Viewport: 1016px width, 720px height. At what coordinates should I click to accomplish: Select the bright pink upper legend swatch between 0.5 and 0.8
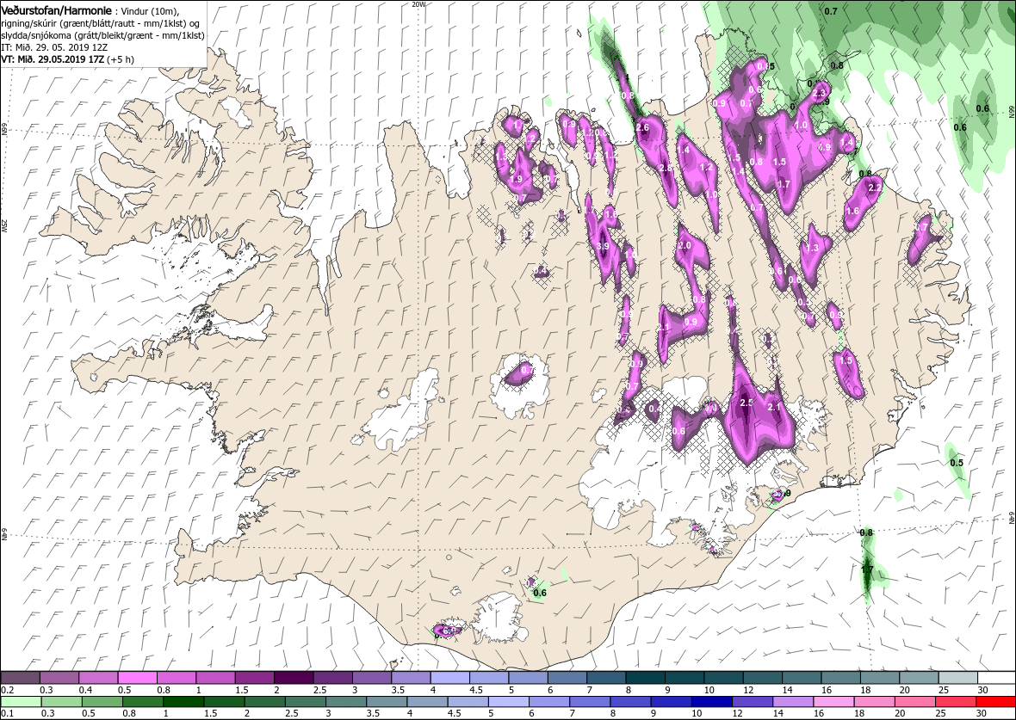click(x=138, y=677)
